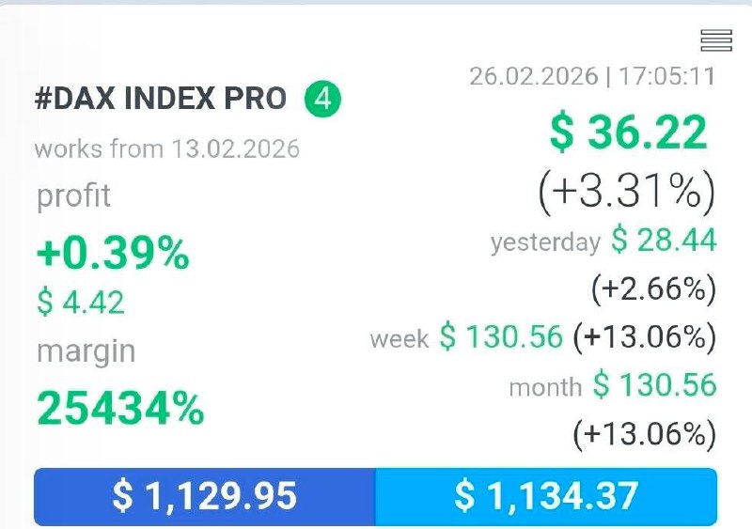Image resolution: width=752 pixels, height=529 pixels.
Task: Click today's $ 36.22 earnings value
Action: click(x=628, y=133)
